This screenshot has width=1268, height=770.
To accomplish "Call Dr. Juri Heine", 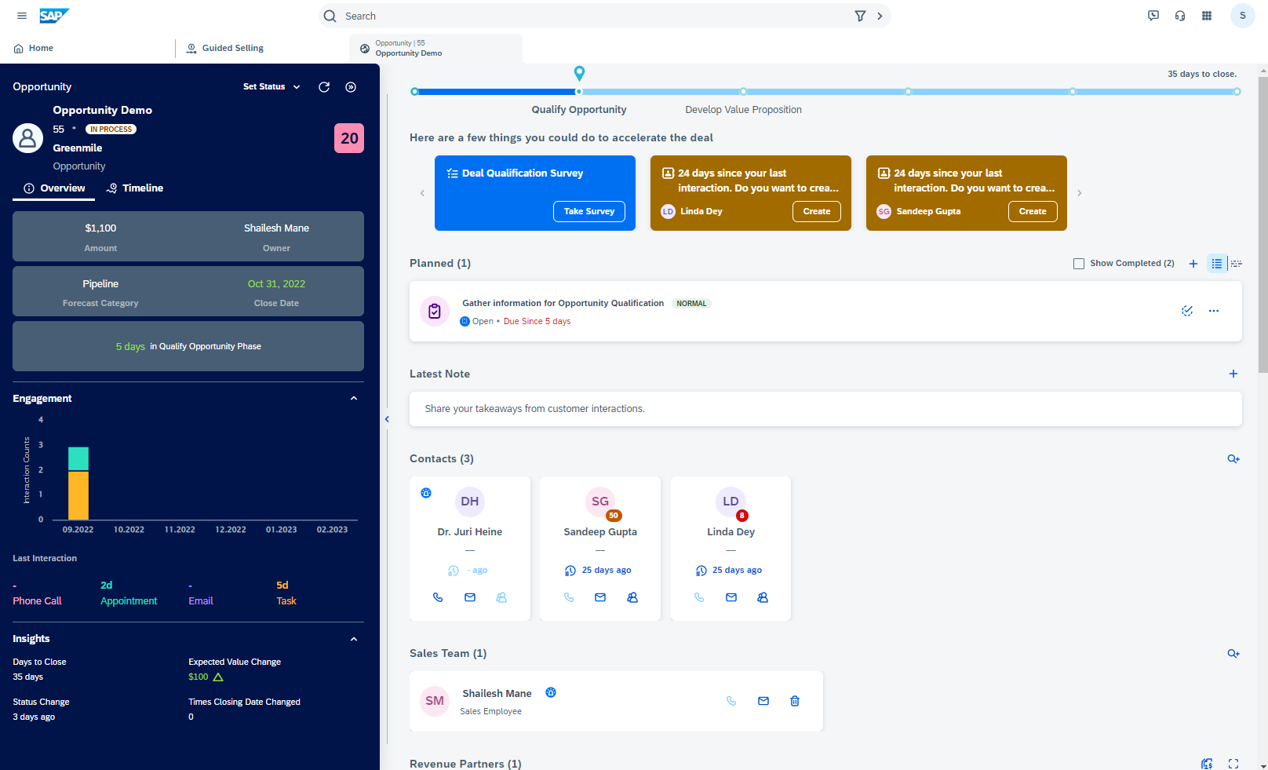I will [x=438, y=597].
